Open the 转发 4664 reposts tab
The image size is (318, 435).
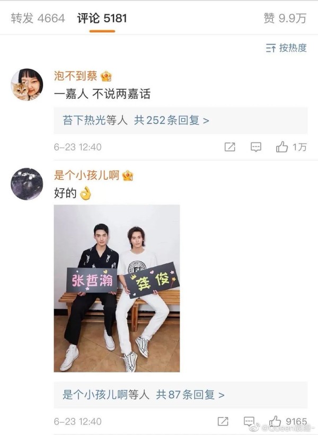[38, 19]
